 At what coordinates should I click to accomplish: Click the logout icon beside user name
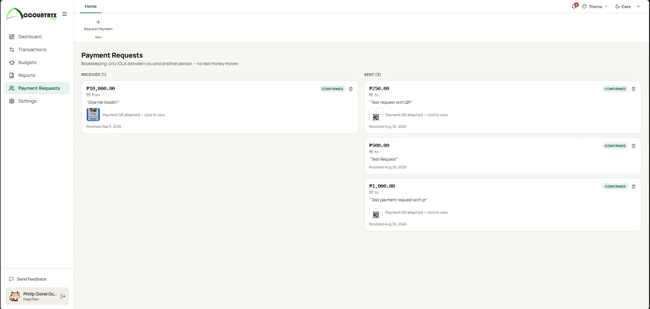click(x=63, y=296)
